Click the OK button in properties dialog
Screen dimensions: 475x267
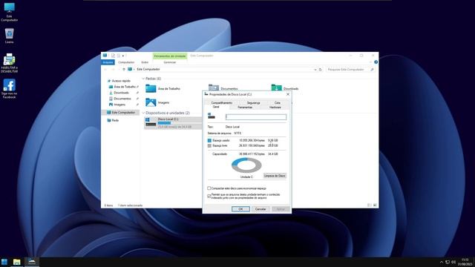(240, 209)
